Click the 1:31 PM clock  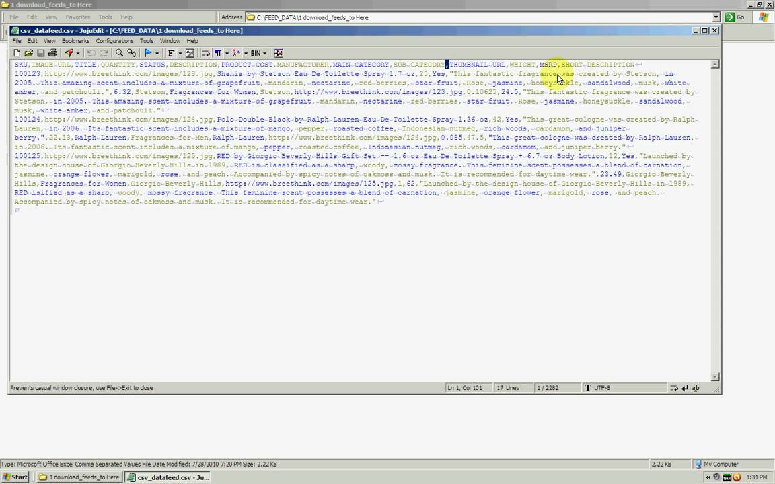[757, 477]
